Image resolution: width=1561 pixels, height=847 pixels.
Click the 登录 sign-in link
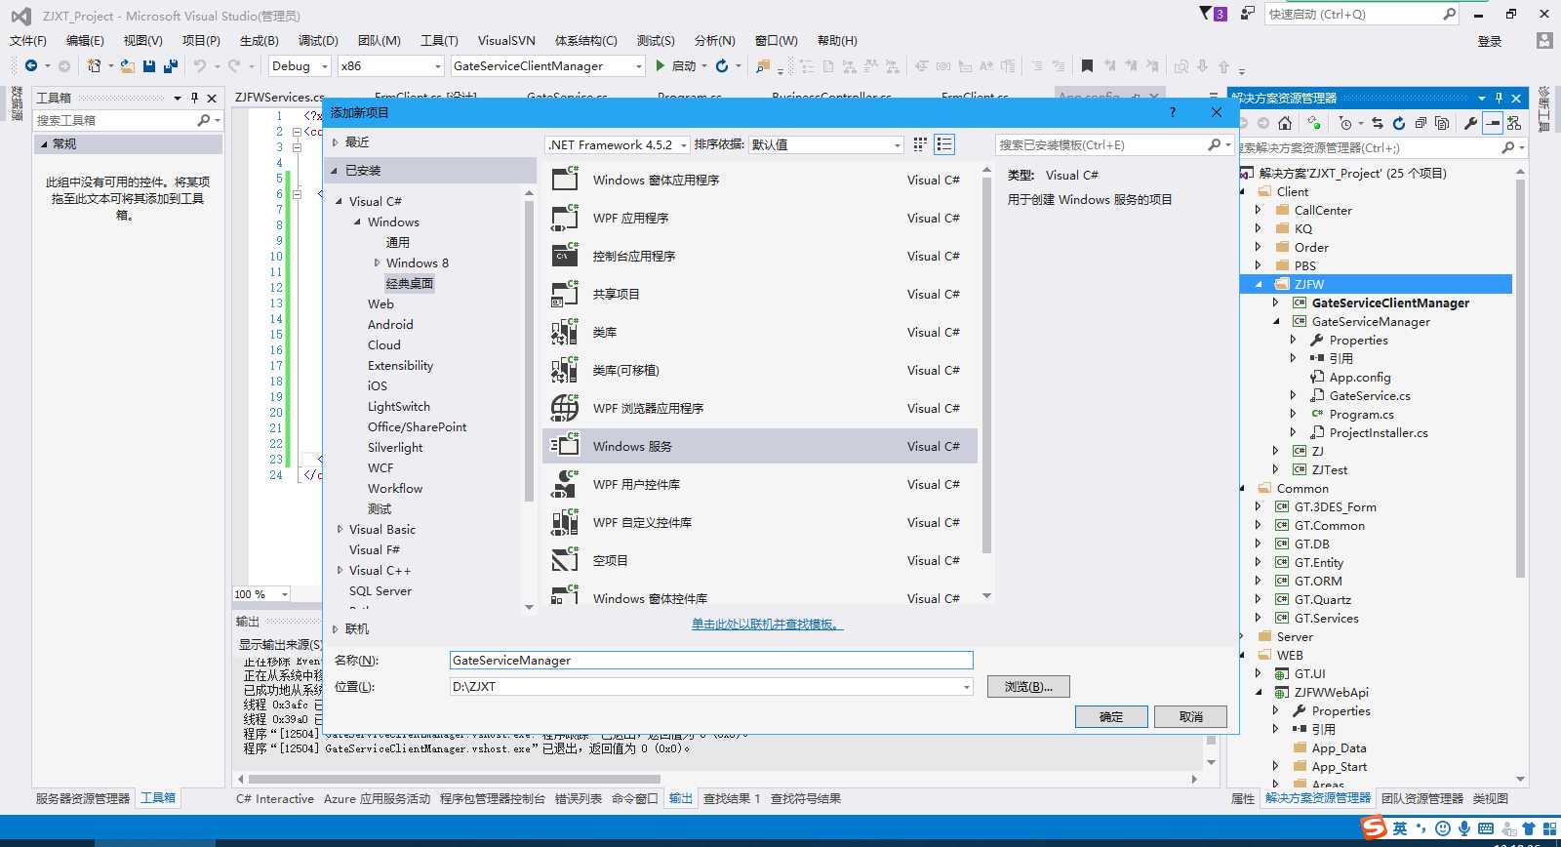tap(1490, 41)
